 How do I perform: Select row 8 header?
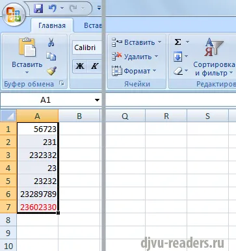[x=8, y=220]
